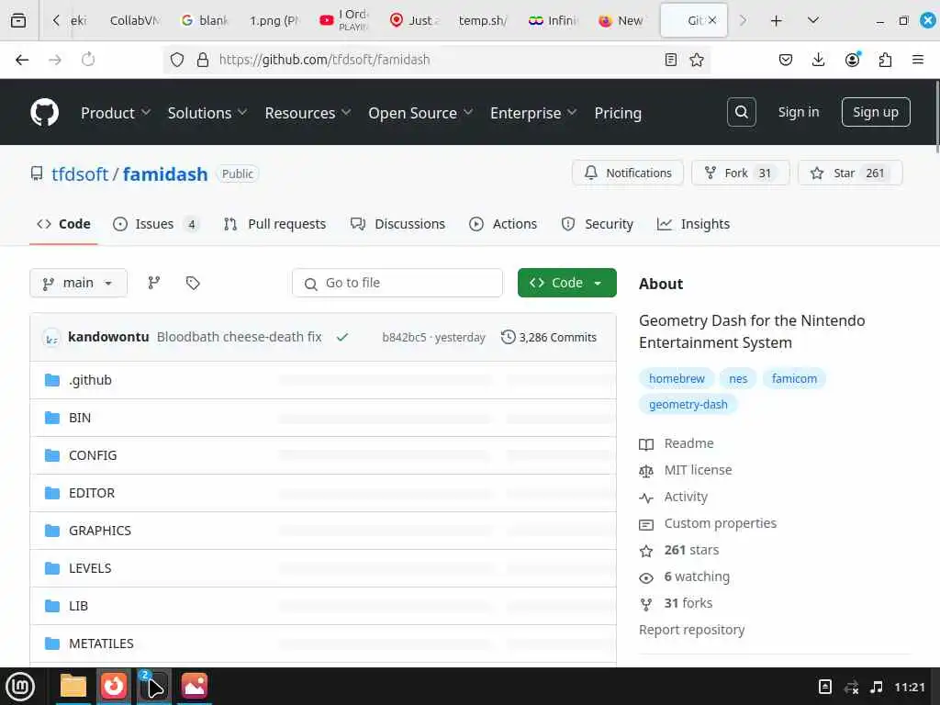Open the main branch selector
940x705 pixels.
[x=79, y=283]
